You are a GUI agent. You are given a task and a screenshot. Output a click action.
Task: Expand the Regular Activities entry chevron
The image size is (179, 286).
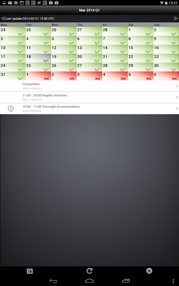pyautogui.click(x=177, y=97)
